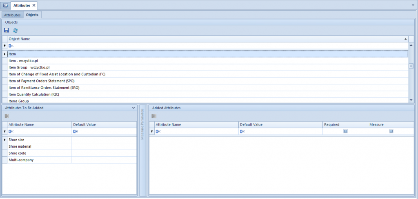Screen dimensions: 418x199
Task: Select the Item Group - wszystko.pl row
Action: 208,67
